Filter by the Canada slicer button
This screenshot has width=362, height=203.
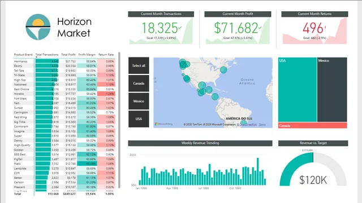click(139, 83)
